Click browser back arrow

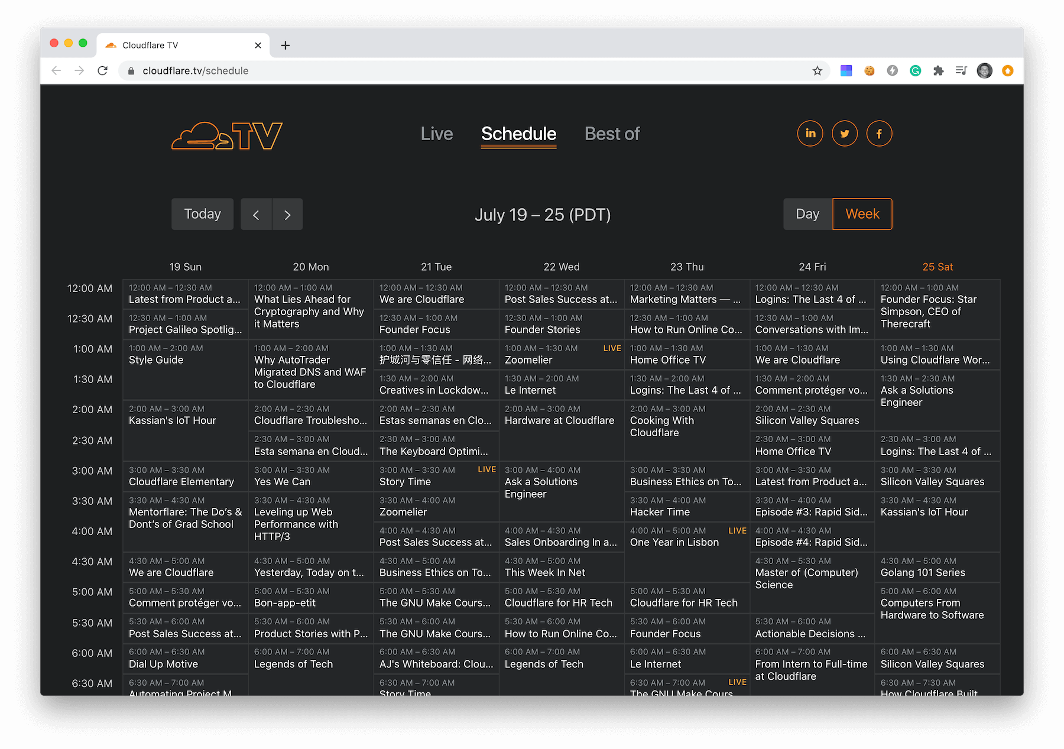click(56, 71)
